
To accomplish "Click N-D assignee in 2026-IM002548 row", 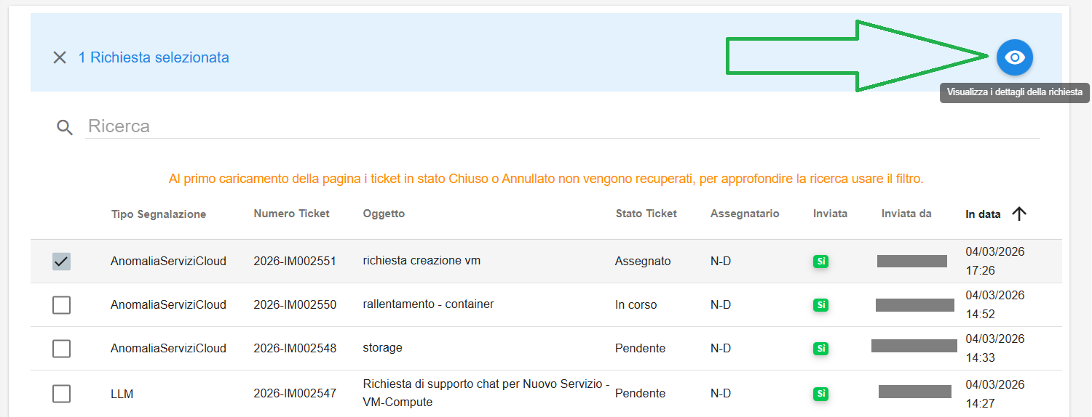I will [x=721, y=348].
